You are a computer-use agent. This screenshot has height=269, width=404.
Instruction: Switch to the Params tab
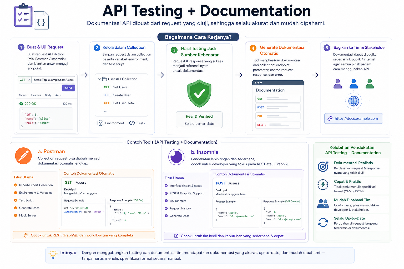click(x=23, y=95)
